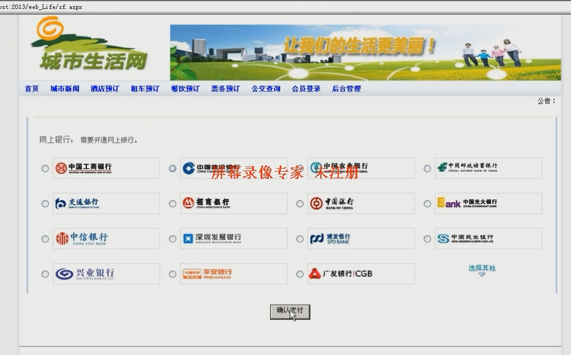Click the 需要开通网上银行。 note text

point(109,140)
